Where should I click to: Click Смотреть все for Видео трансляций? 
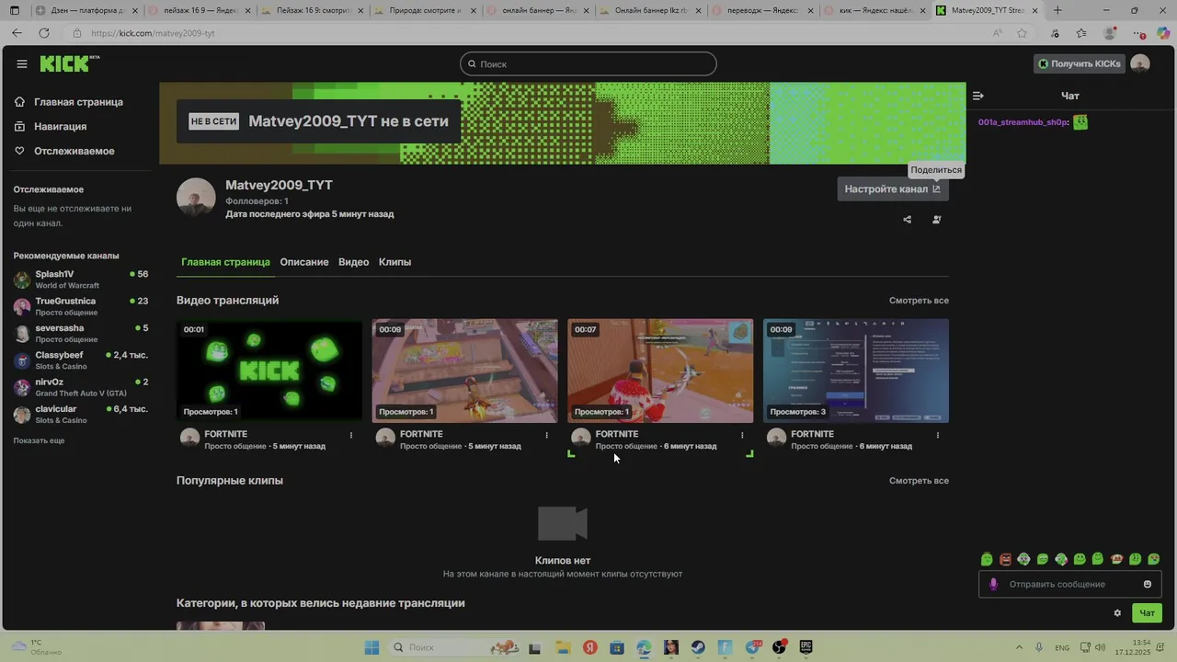point(919,301)
